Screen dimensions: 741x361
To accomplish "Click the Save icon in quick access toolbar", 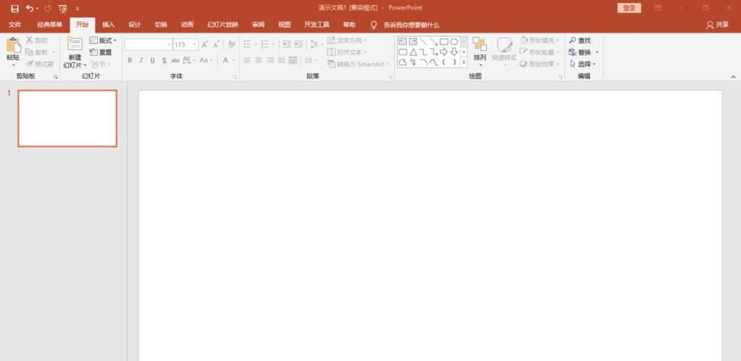I will tap(15, 8).
